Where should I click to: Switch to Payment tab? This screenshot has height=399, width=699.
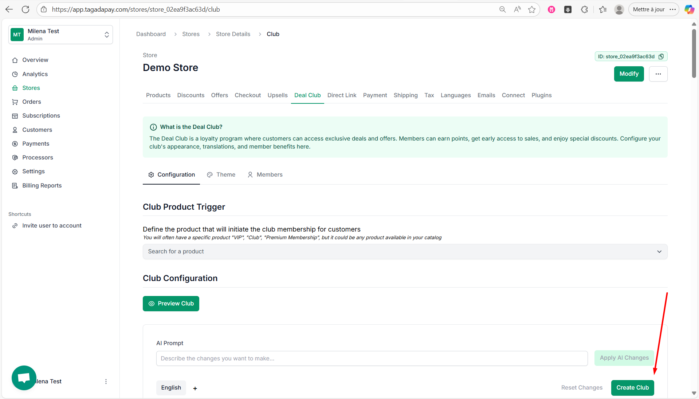(x=375, y=95)
